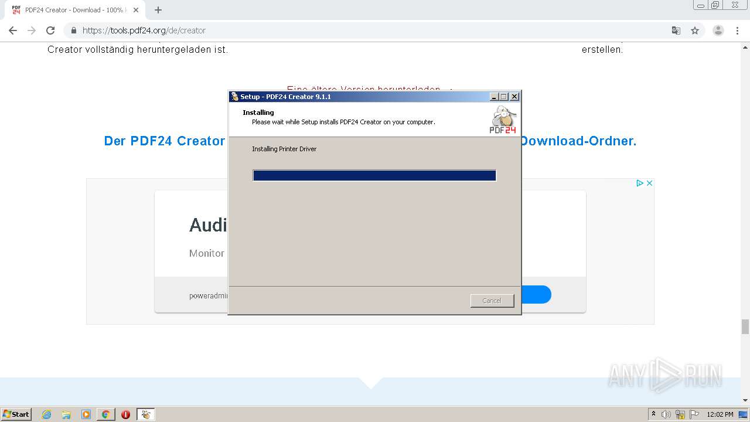Image resolution: width=750 pixels, height=422 pixels.
Task: Bookmark this page with the star
Action: (695, 30)
